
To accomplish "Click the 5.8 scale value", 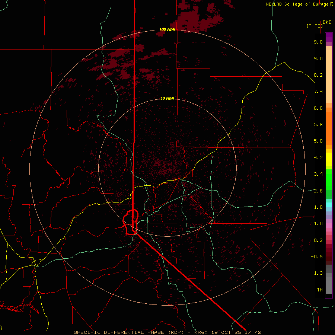I will point(318,125).
